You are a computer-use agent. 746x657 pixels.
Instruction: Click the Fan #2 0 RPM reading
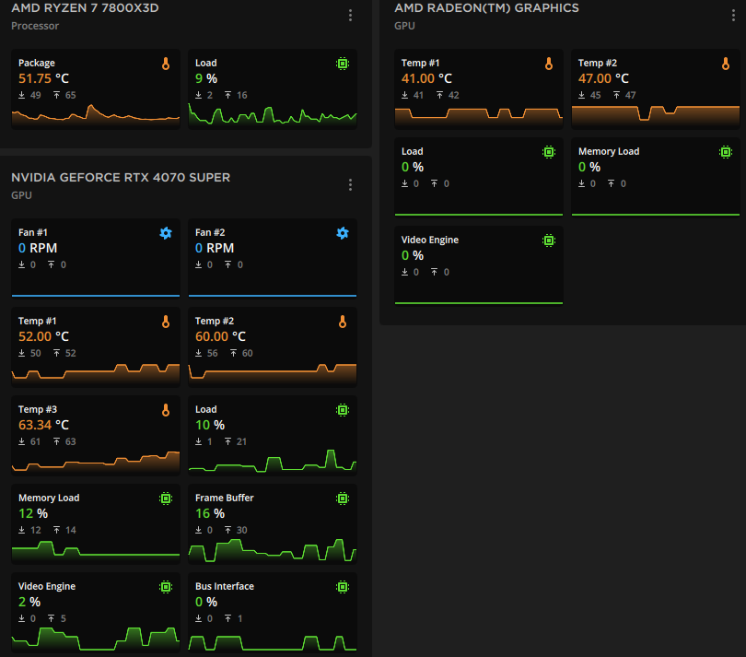tap(215, 248)
